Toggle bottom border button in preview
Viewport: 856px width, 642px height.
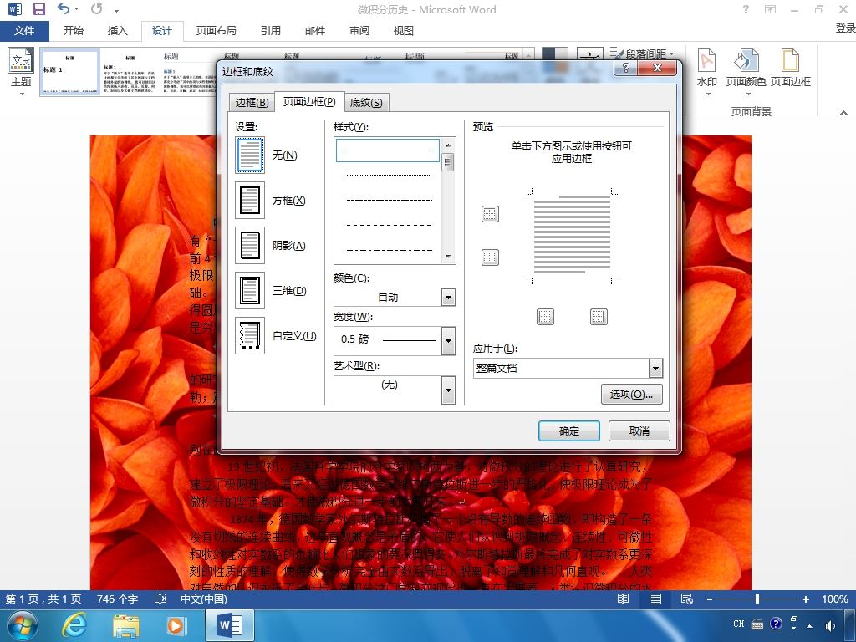pos(490,257)
